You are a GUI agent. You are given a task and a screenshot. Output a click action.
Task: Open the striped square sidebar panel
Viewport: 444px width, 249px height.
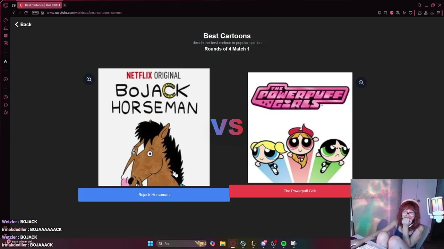(x=6, y=36)
